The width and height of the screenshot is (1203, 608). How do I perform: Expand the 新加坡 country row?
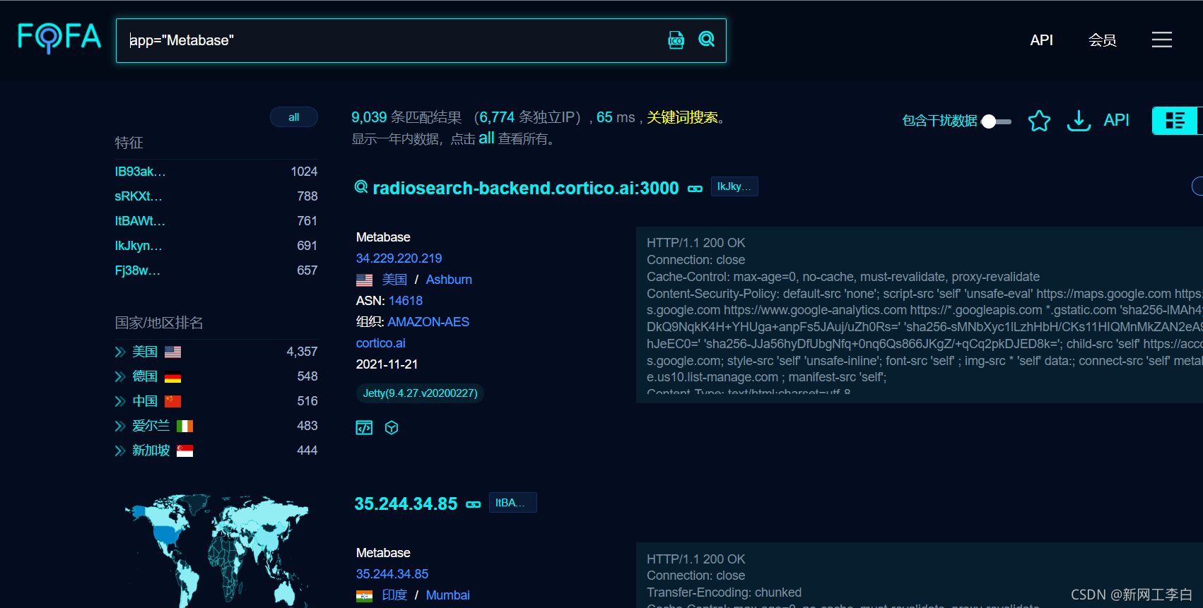point(120,451)
